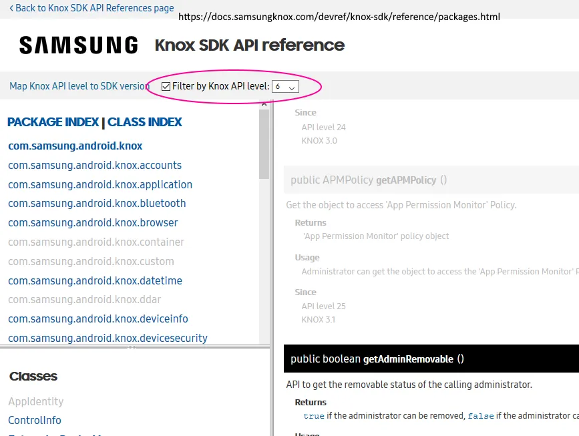The width and height of the screenshot is (579, 436).
Task: Open com.samsung.android.knox.deviceinfo package
Action: (98, 318)
